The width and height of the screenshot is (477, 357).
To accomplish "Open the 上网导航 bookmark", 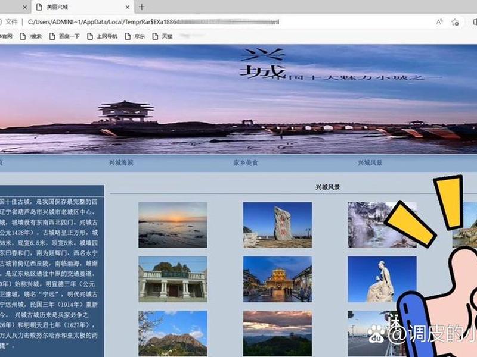I will point(102,36).
